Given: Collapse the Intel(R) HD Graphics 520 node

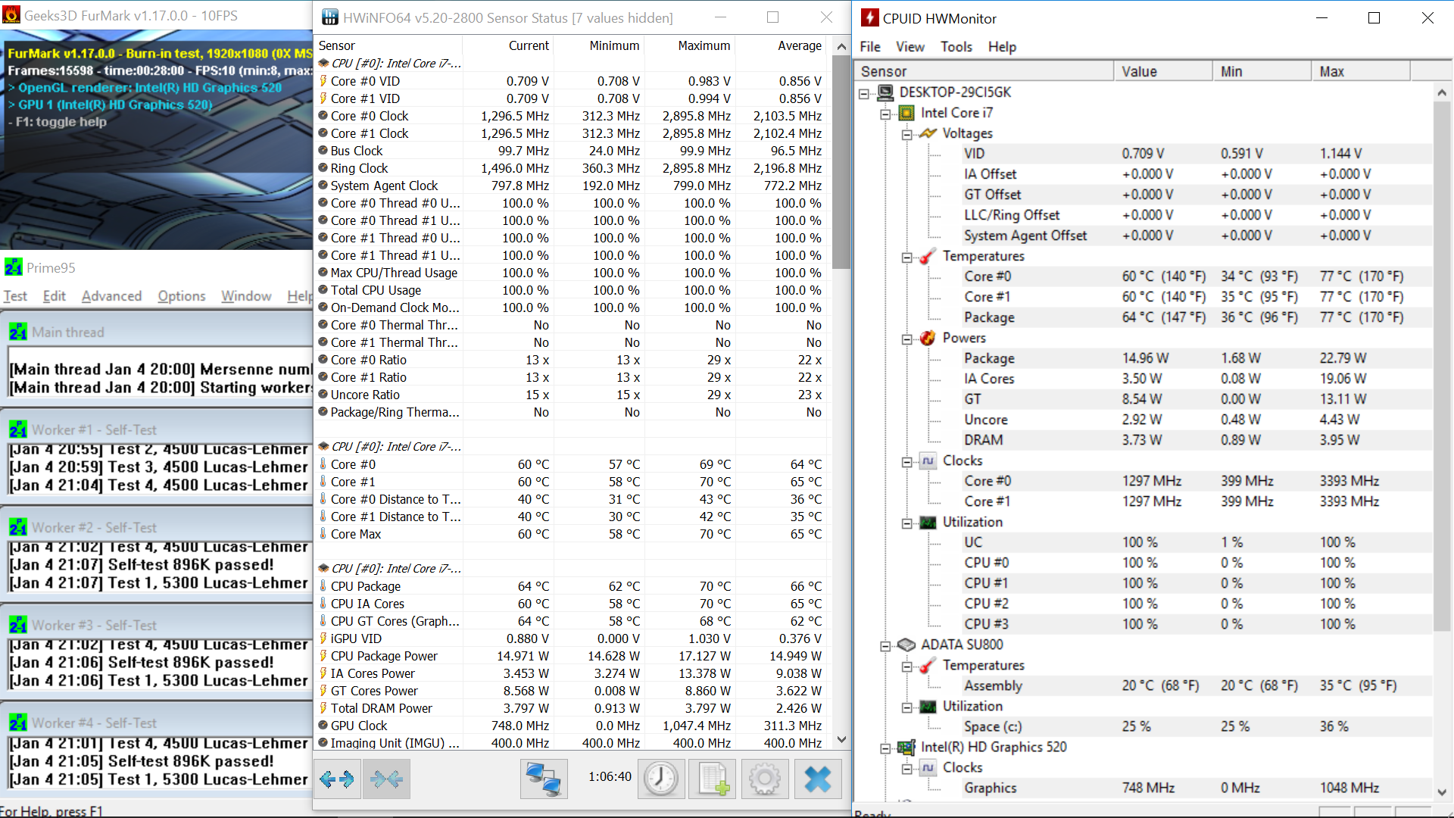Looking at the screenshot, I should click(885, 748).
